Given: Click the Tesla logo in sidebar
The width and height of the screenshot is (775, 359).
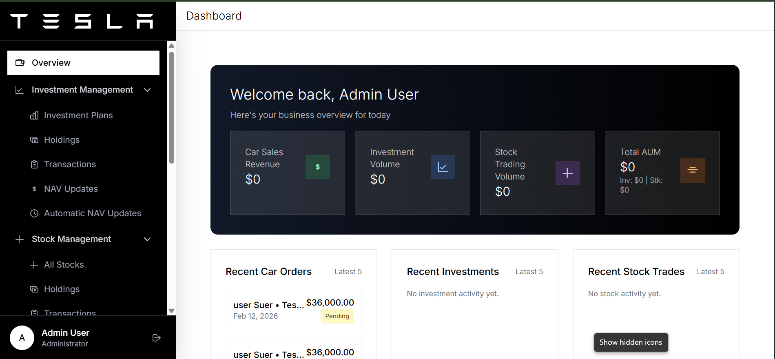Looking at the screenshot, I should click(x=82, y=21).
